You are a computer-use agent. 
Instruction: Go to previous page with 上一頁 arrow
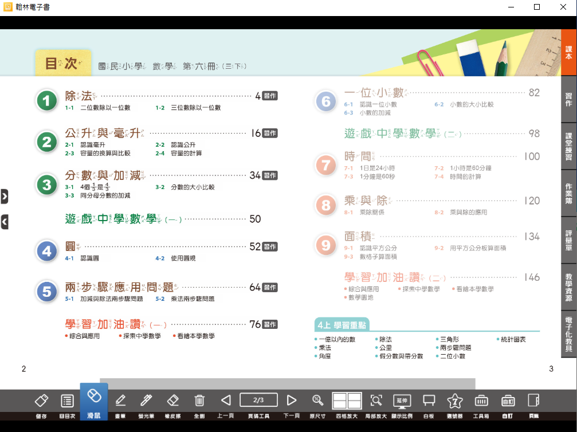226,400
